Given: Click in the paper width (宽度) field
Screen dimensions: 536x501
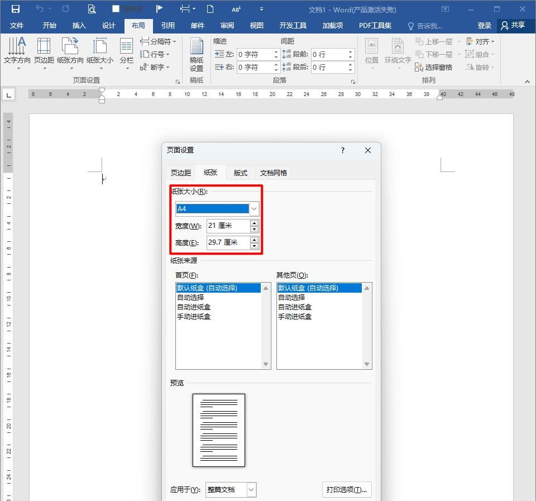Looking at the screenshot, I should [x=227, y=226].
